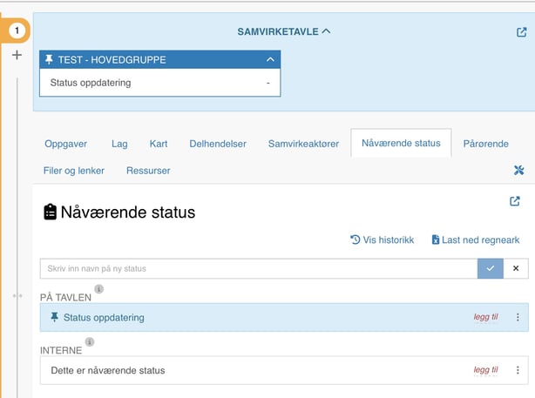The height and width of the screenshot is (398, 535).
Task: Open three-dot menu for Status oppdatering
Action: [518, 318]
